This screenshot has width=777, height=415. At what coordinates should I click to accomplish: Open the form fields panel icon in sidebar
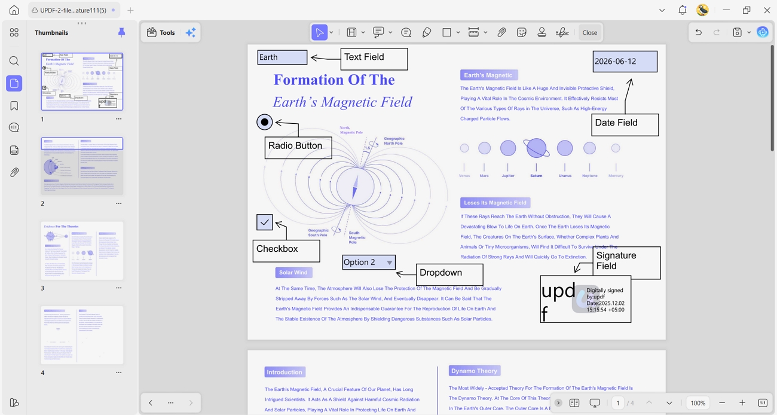14,150
